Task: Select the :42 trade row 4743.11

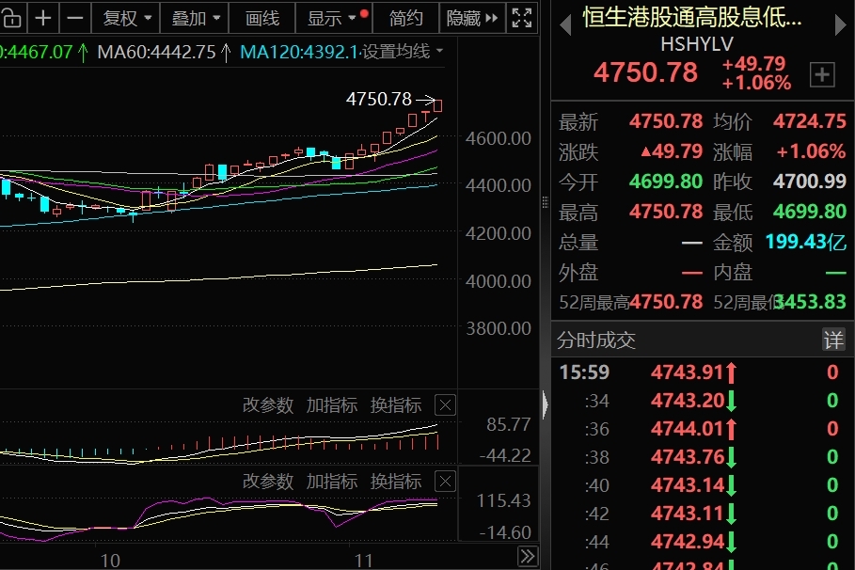Action: click(703, 514)
